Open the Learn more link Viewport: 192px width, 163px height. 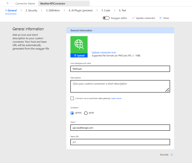coord(116,98)
